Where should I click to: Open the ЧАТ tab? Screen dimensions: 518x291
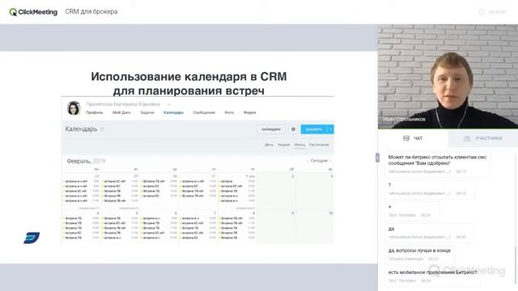(x=413, y=138)
